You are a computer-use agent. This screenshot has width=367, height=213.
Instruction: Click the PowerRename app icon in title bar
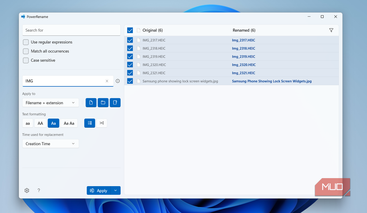(x=23, y=17)
